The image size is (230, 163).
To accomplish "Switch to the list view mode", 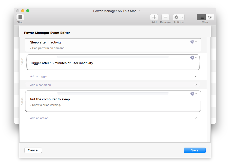I will pyautogui.click(x=201, y=17).
